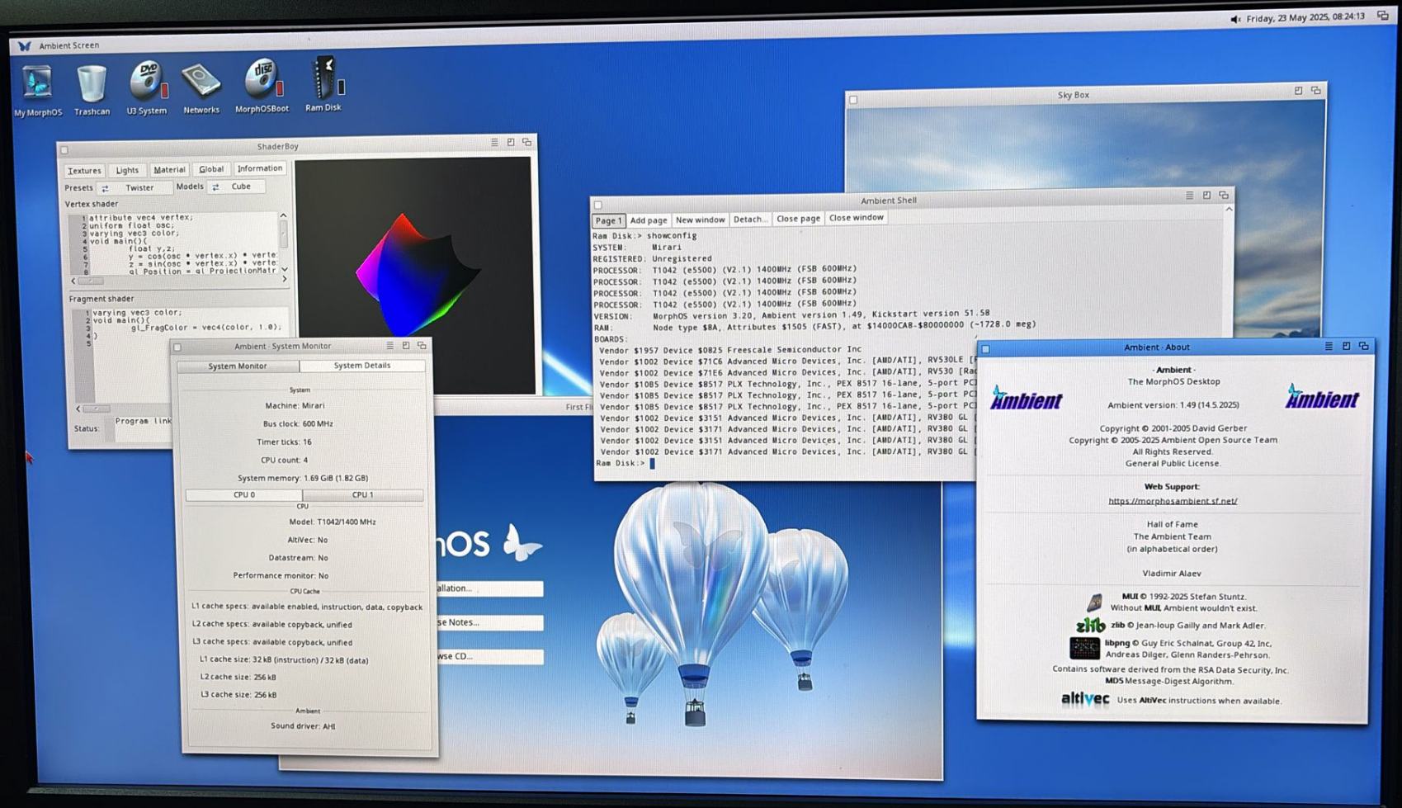
Task: Select the MorphOSBoot disc icon
Action: pos(262,86)
